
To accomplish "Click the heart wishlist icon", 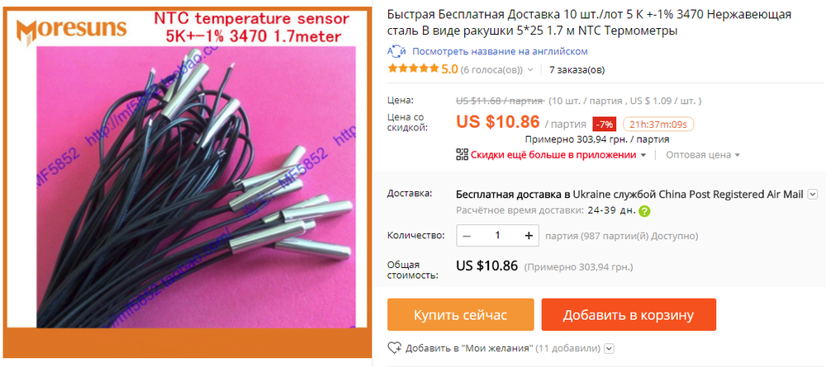I will pos(395,348).
